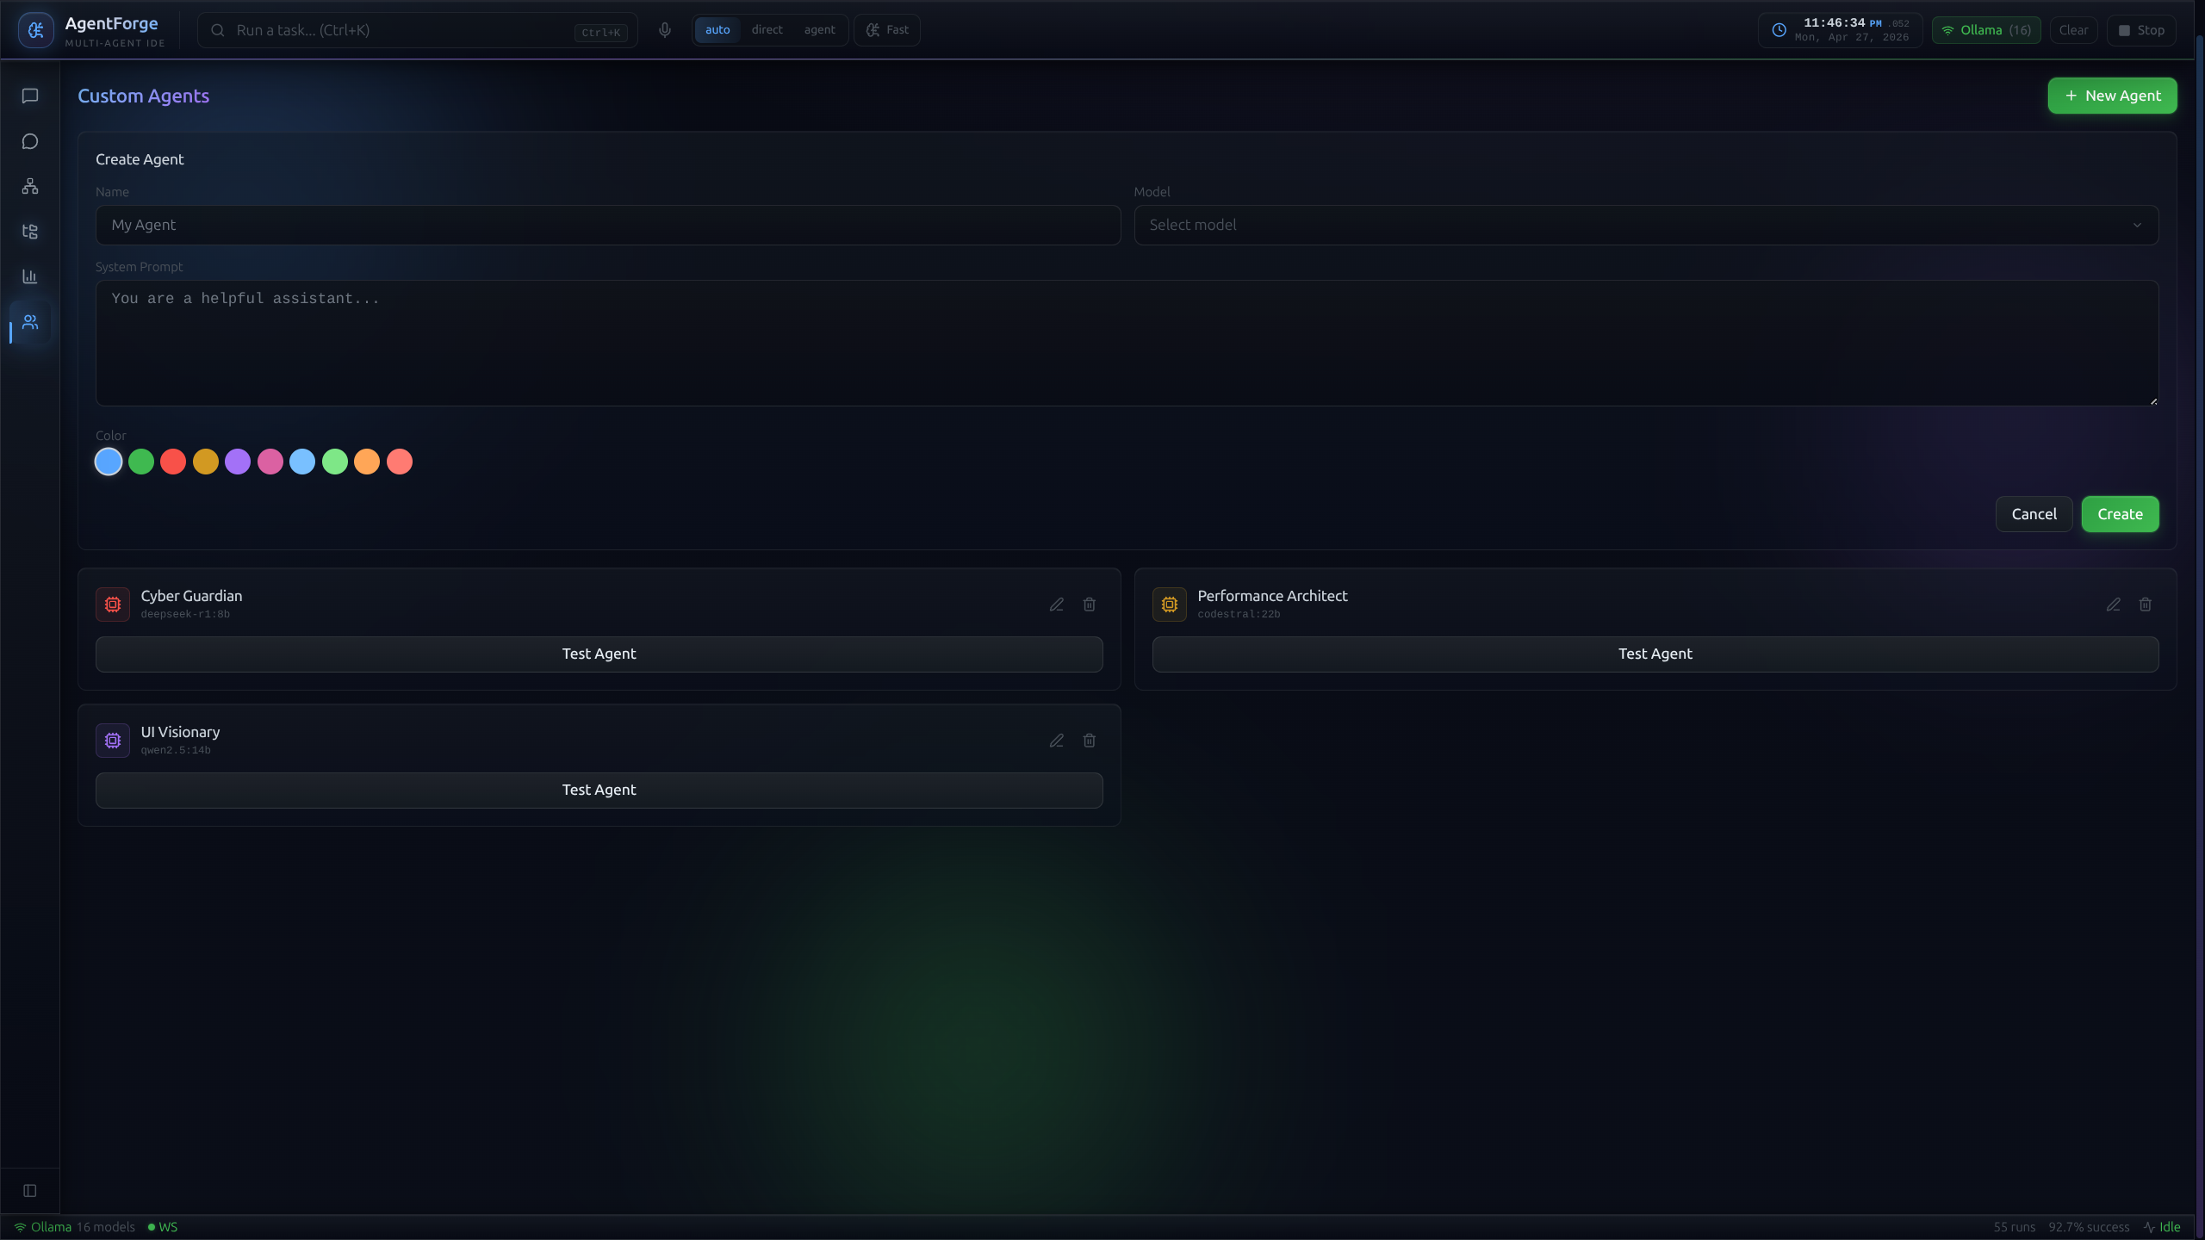The height and width of the screenshot is (1240, 2205).
Task: Click the Performance Architect chip icon
Action: 1170,604
